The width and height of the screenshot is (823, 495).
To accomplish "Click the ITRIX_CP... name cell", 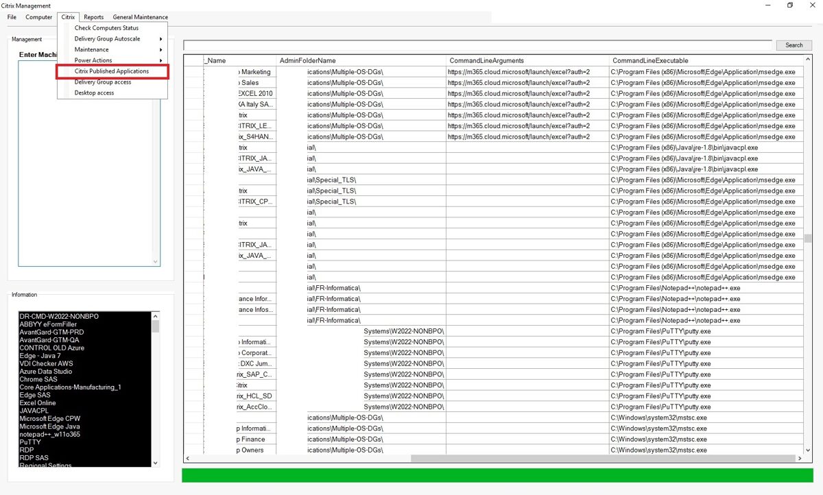I will [x=240, y=202].
